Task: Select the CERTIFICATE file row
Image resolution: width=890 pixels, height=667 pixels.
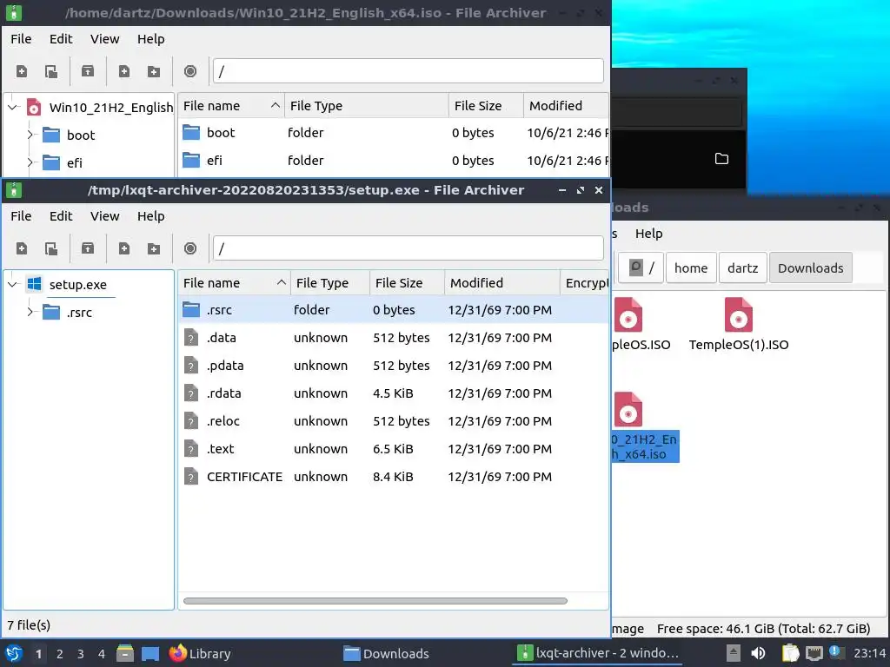Action: (394, 477)
